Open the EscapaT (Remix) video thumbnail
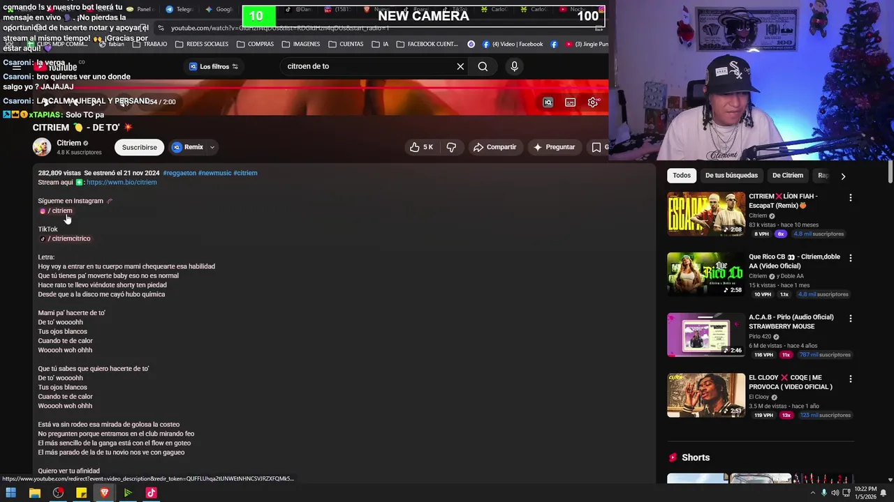 tap(706, 214)
